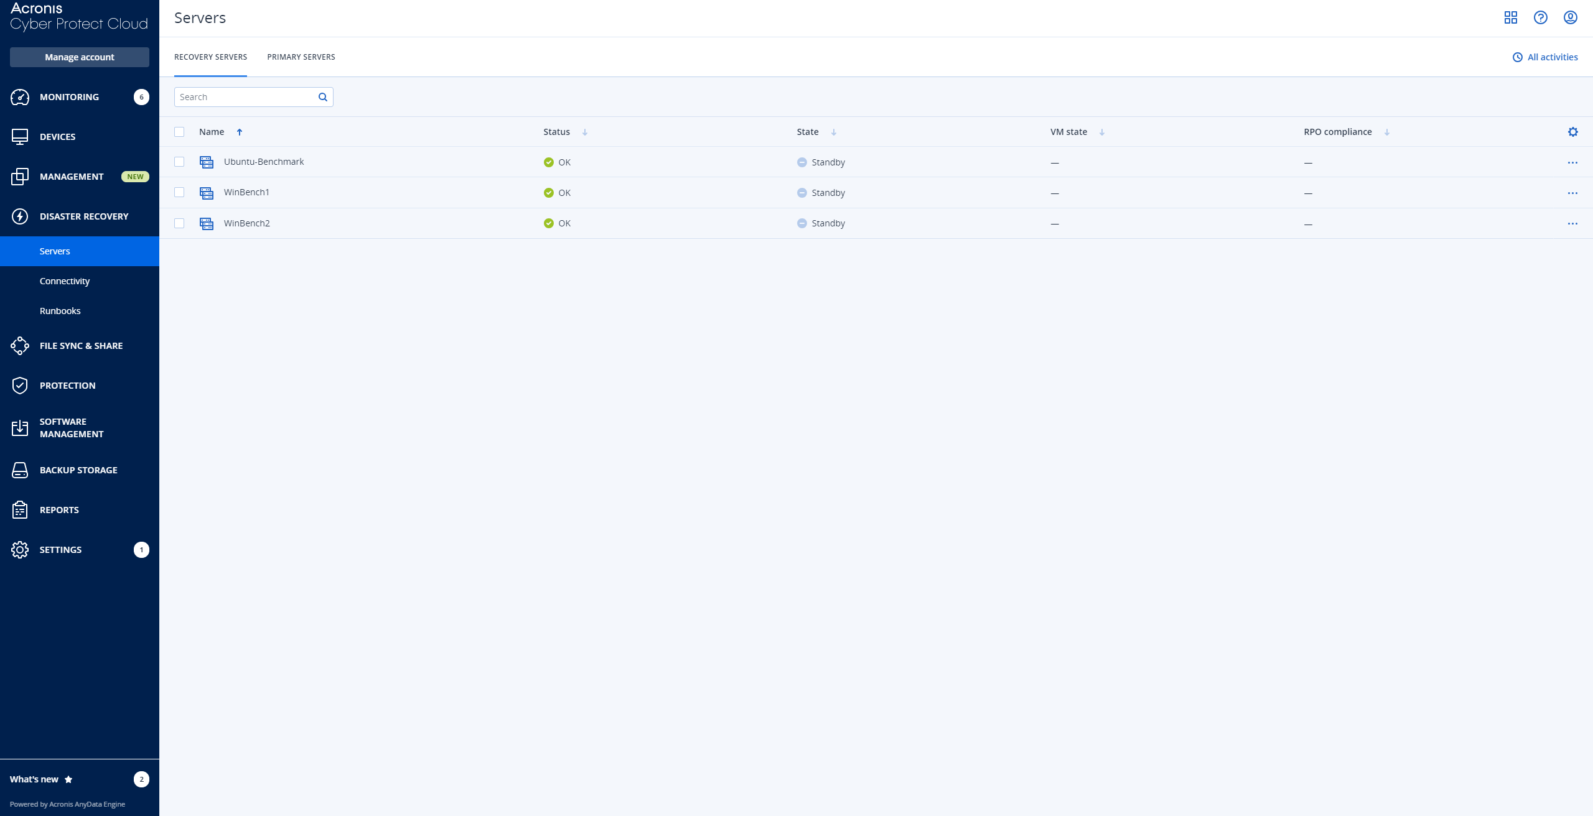Toggle the select-all servers checkbox
1593x816 pixels.
click(x=179, y=132)
